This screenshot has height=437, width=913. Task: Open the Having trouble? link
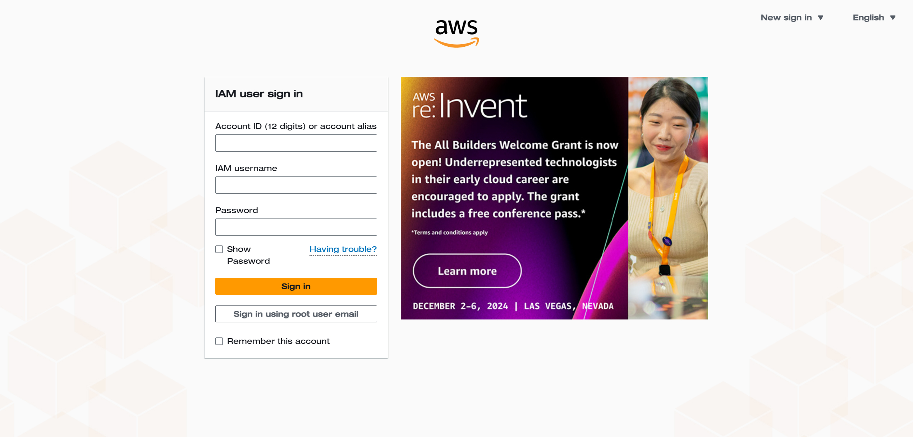pos(343,249)
